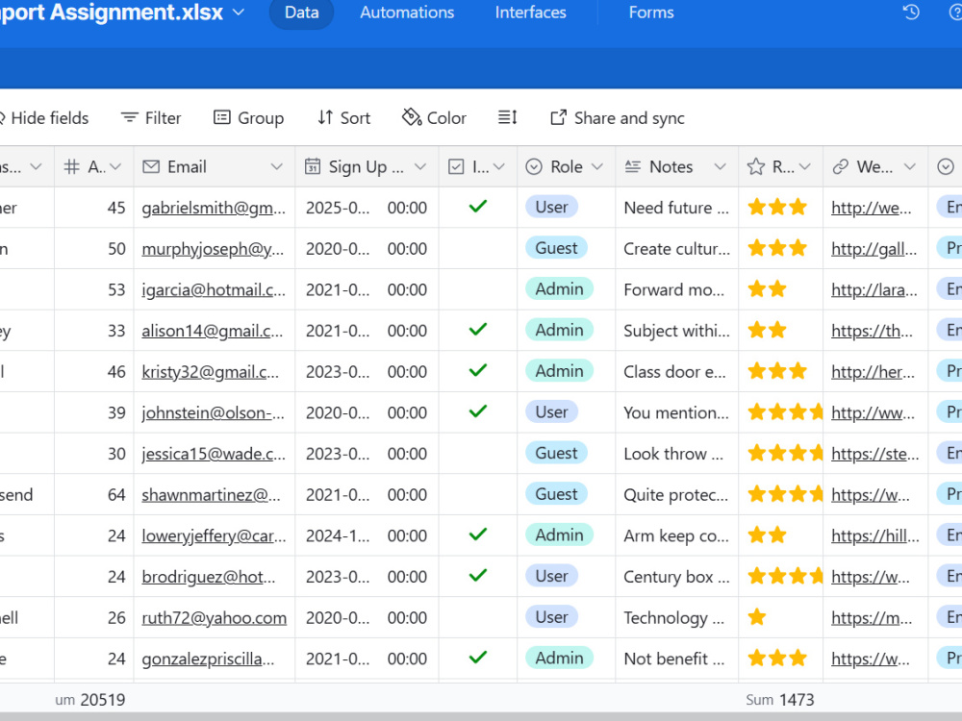Open the number column A dropdown arrow
Image resolution: width=962 pixels, height=721 pixels.
[x=116, y=166]
